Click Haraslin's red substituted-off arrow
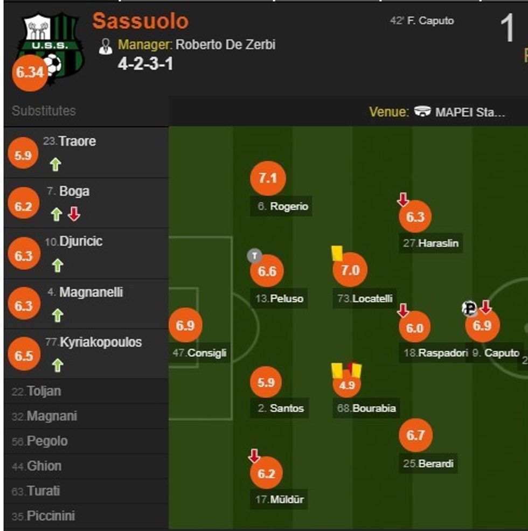 403,200
